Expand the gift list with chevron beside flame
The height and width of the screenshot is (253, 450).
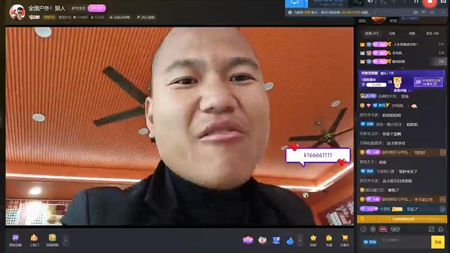(x=300, y=240)
